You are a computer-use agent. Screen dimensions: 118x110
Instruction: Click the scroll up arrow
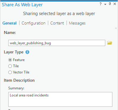click(116, 28)
